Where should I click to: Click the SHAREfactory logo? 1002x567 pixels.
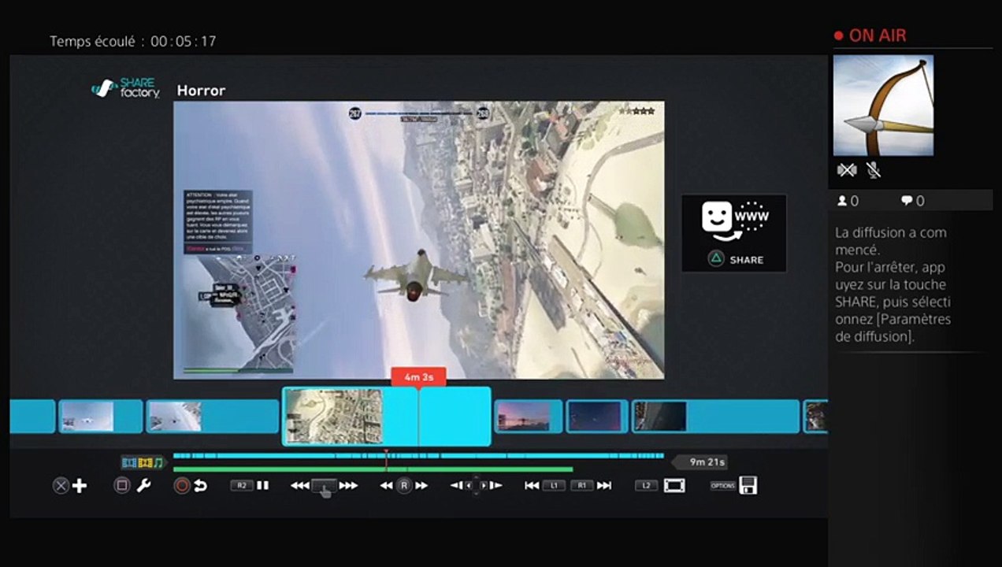[x=125, y=88]
